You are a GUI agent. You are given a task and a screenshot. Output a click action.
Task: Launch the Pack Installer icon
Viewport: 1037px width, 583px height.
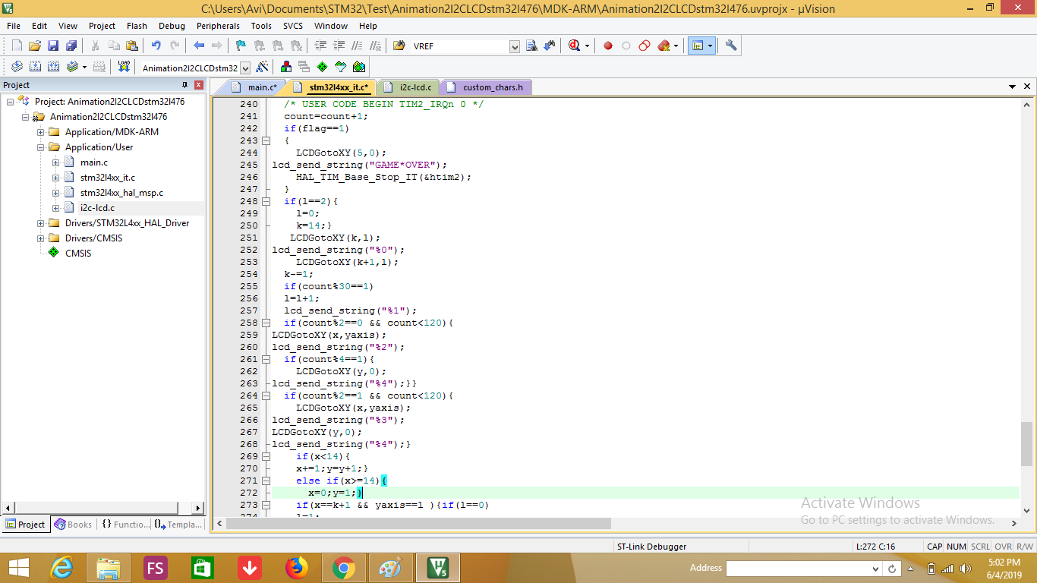point(359,67)
